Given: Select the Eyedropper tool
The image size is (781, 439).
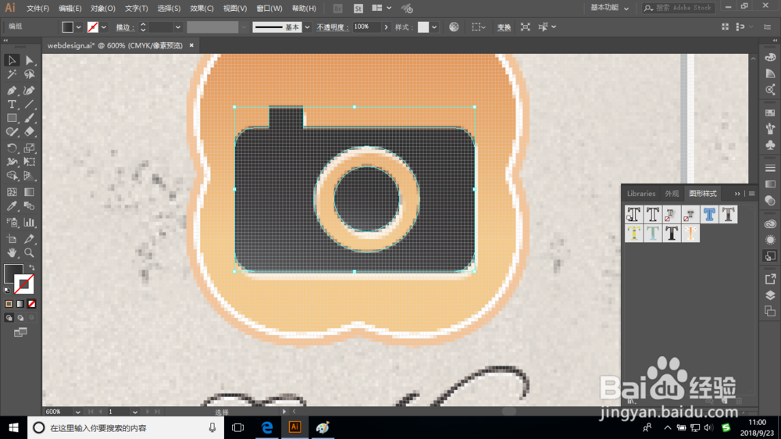Looking at the screenshot, I should tap(12, 206).
